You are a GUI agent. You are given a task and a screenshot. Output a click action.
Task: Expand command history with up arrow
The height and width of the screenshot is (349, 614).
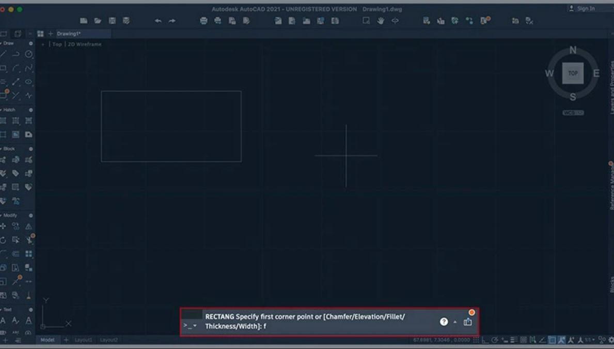point(455,322)
